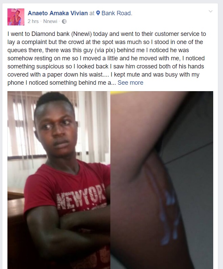The image size is (223, 269).
Task: Open the photo of man in red shirt
Action: point(59,180)
